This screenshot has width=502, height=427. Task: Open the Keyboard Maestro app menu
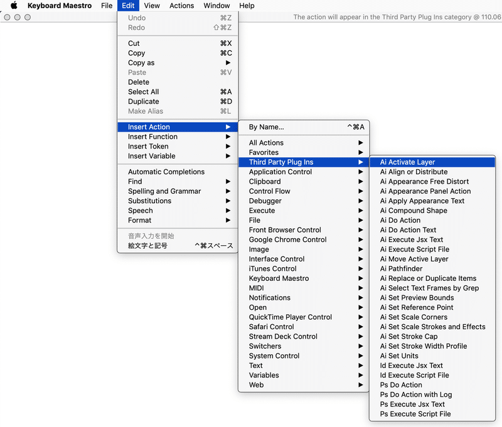click(60, 6)
